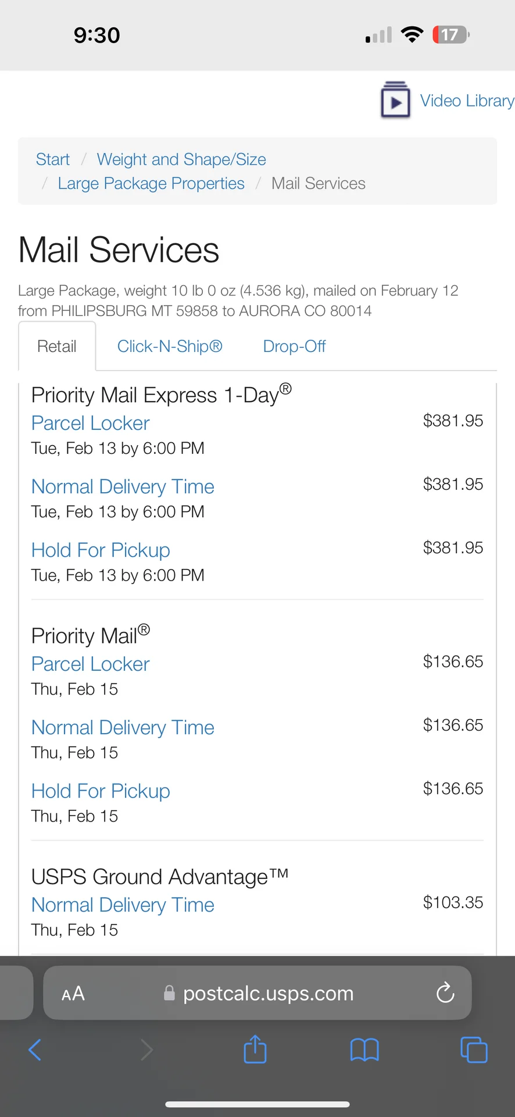Go to Start breadcrumb link

click(52, 159)
